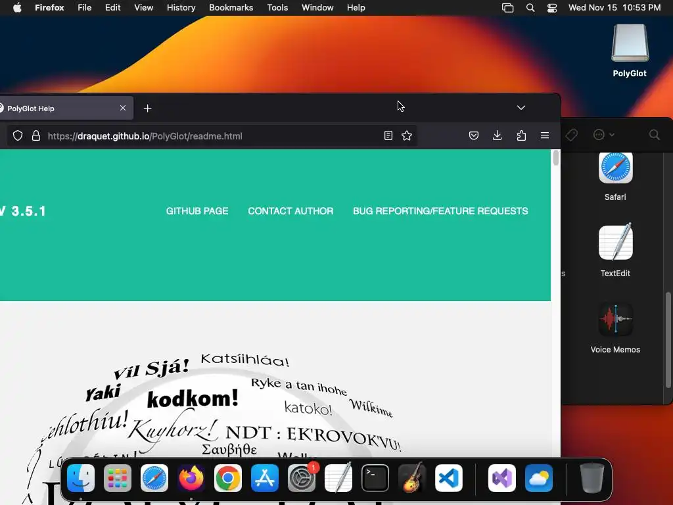The image size is (673, 505).
Task: Open the Tools menu
Action: 277,8
